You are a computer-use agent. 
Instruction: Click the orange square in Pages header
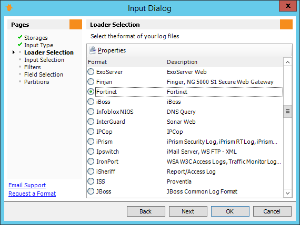click(x=76, y=24)
